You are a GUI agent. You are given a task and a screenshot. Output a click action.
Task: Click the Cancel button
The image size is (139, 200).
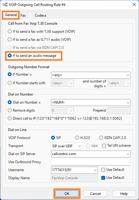pyautogui.click(x=95, y=194)
